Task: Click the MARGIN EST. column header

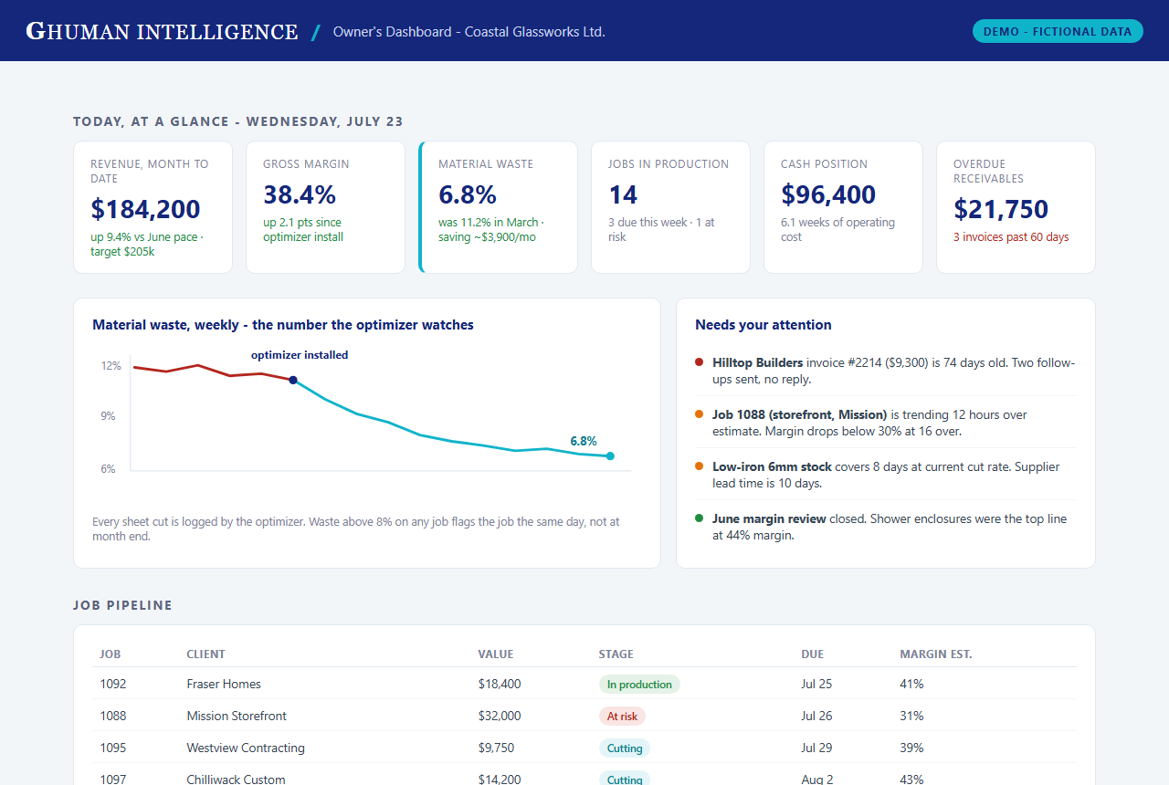Action: click(936, 654)
